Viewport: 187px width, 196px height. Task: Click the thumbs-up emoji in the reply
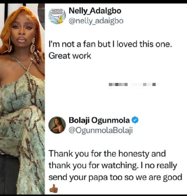point(54,188)
